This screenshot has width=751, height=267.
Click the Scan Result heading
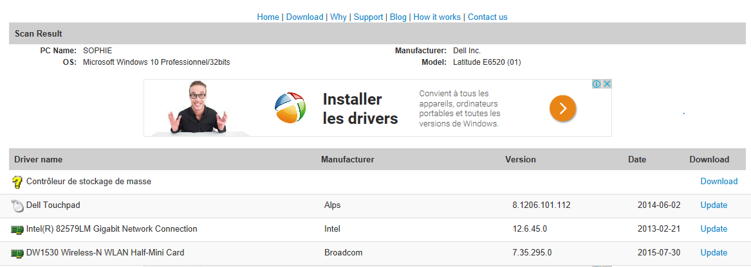(39, 34)
